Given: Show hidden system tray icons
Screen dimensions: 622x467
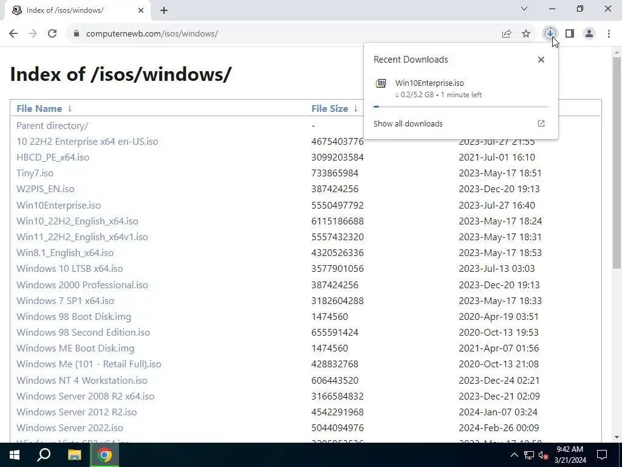Looking at the screenshot, I should [514, 455].
